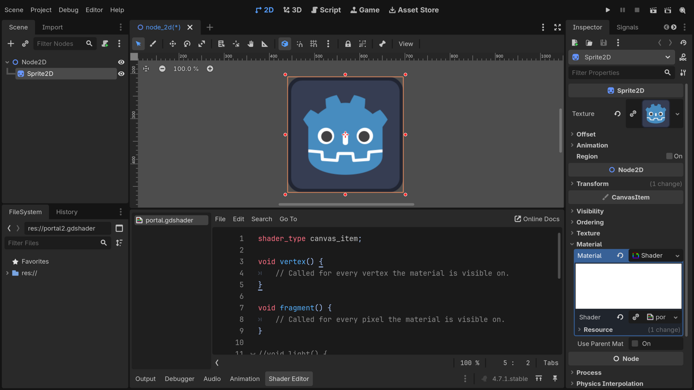
Task: Toggle distraction-free mode in viewport
Action: tap(557, 27)
